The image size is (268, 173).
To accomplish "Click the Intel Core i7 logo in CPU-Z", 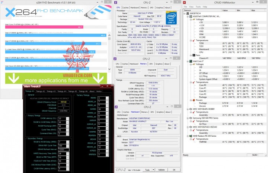I will click(171, 18).
